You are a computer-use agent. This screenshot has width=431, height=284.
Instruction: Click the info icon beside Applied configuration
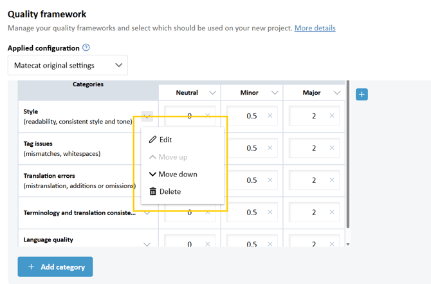(86, 48)
